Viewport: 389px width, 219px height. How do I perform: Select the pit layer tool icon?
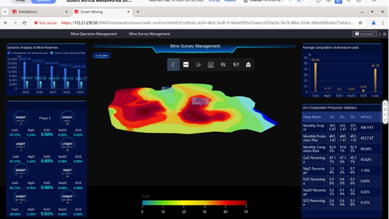coord(236,65)
